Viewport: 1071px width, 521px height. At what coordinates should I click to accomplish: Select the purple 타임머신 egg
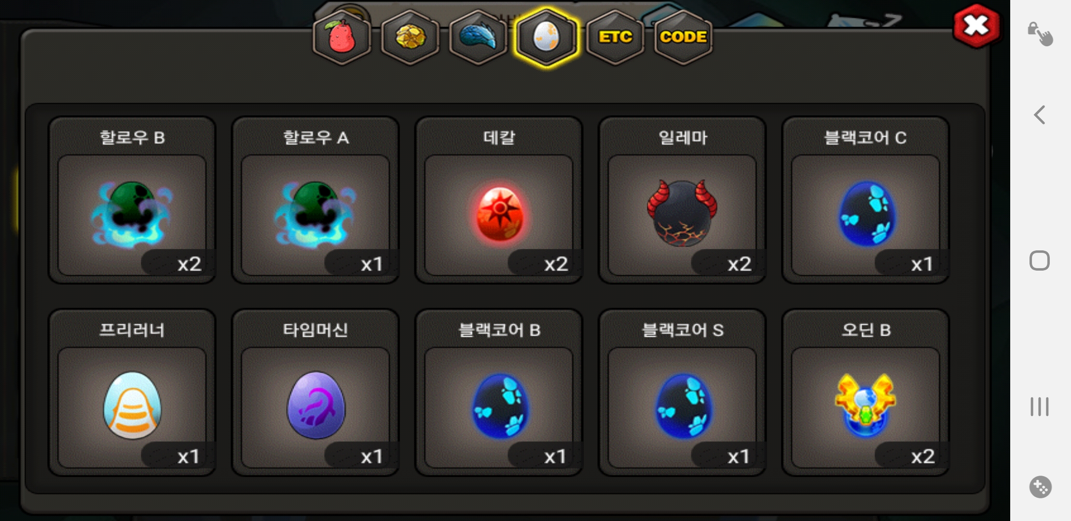(x=315, y=393)
